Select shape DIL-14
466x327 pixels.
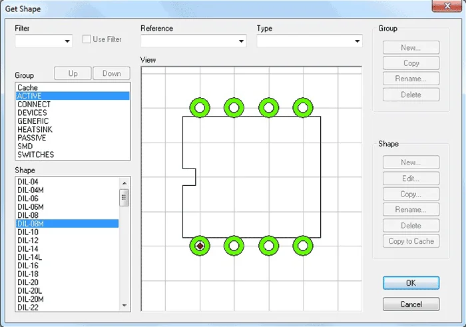[x=67, y=248]
